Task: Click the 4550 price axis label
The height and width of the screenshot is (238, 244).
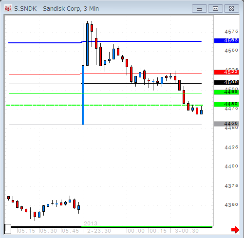Action: point(231,51)
